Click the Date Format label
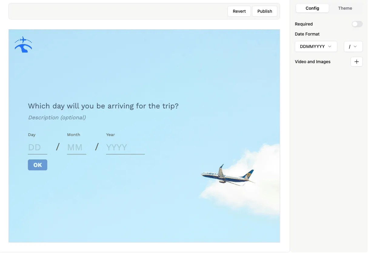Image resolution: width=370 pixels, height=256 pixels. (307, 34)
